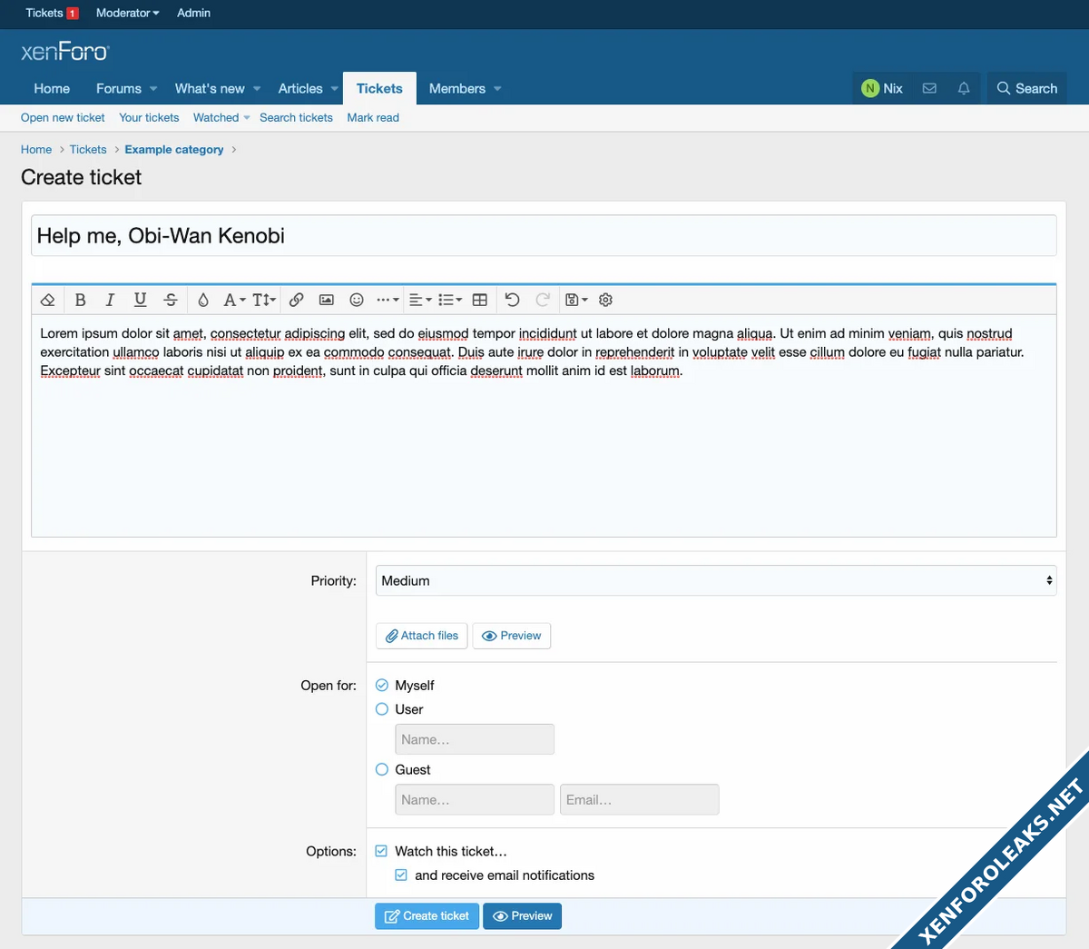Select the Guest radio option
Viewport: 1089px width, 949px height.
click(382, 769)
